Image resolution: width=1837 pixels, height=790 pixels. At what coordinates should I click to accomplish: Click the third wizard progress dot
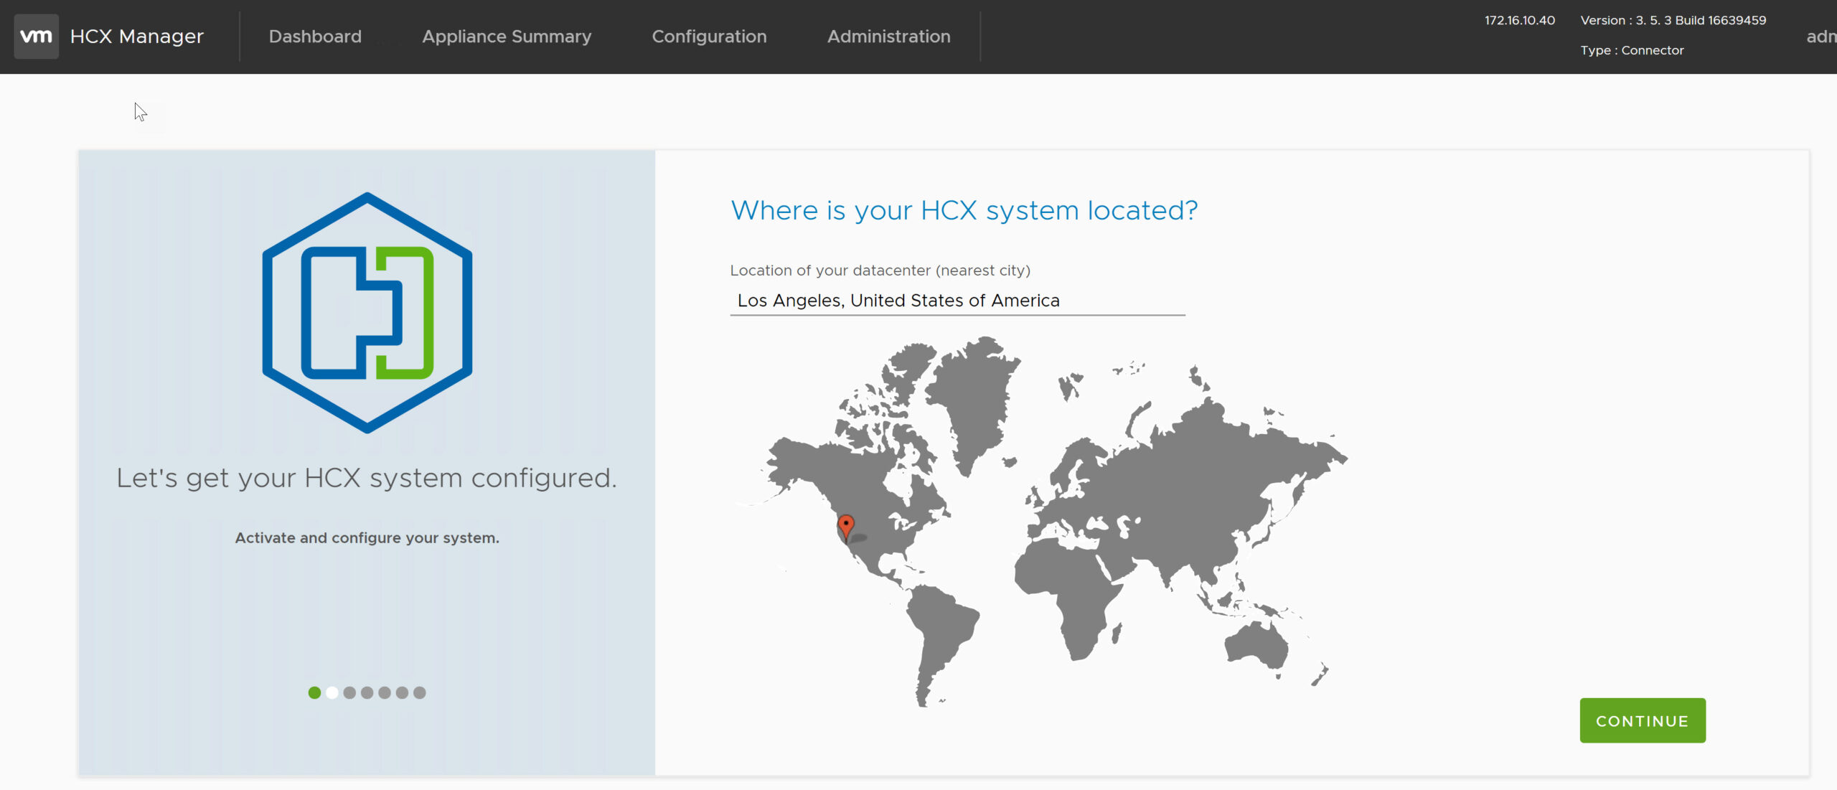(349, 692)
